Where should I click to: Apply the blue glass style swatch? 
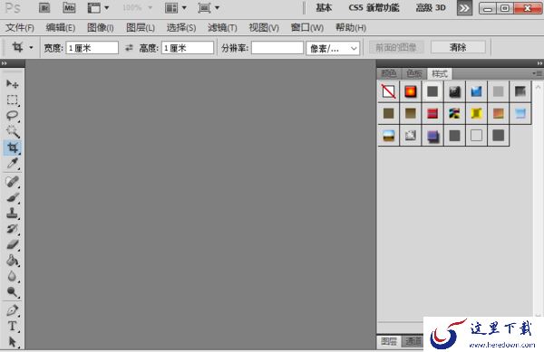[476, 91]
